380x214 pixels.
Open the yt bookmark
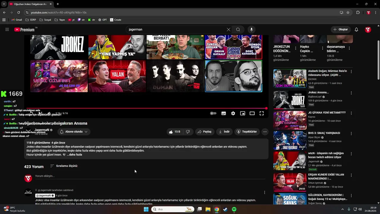[71, 20]
